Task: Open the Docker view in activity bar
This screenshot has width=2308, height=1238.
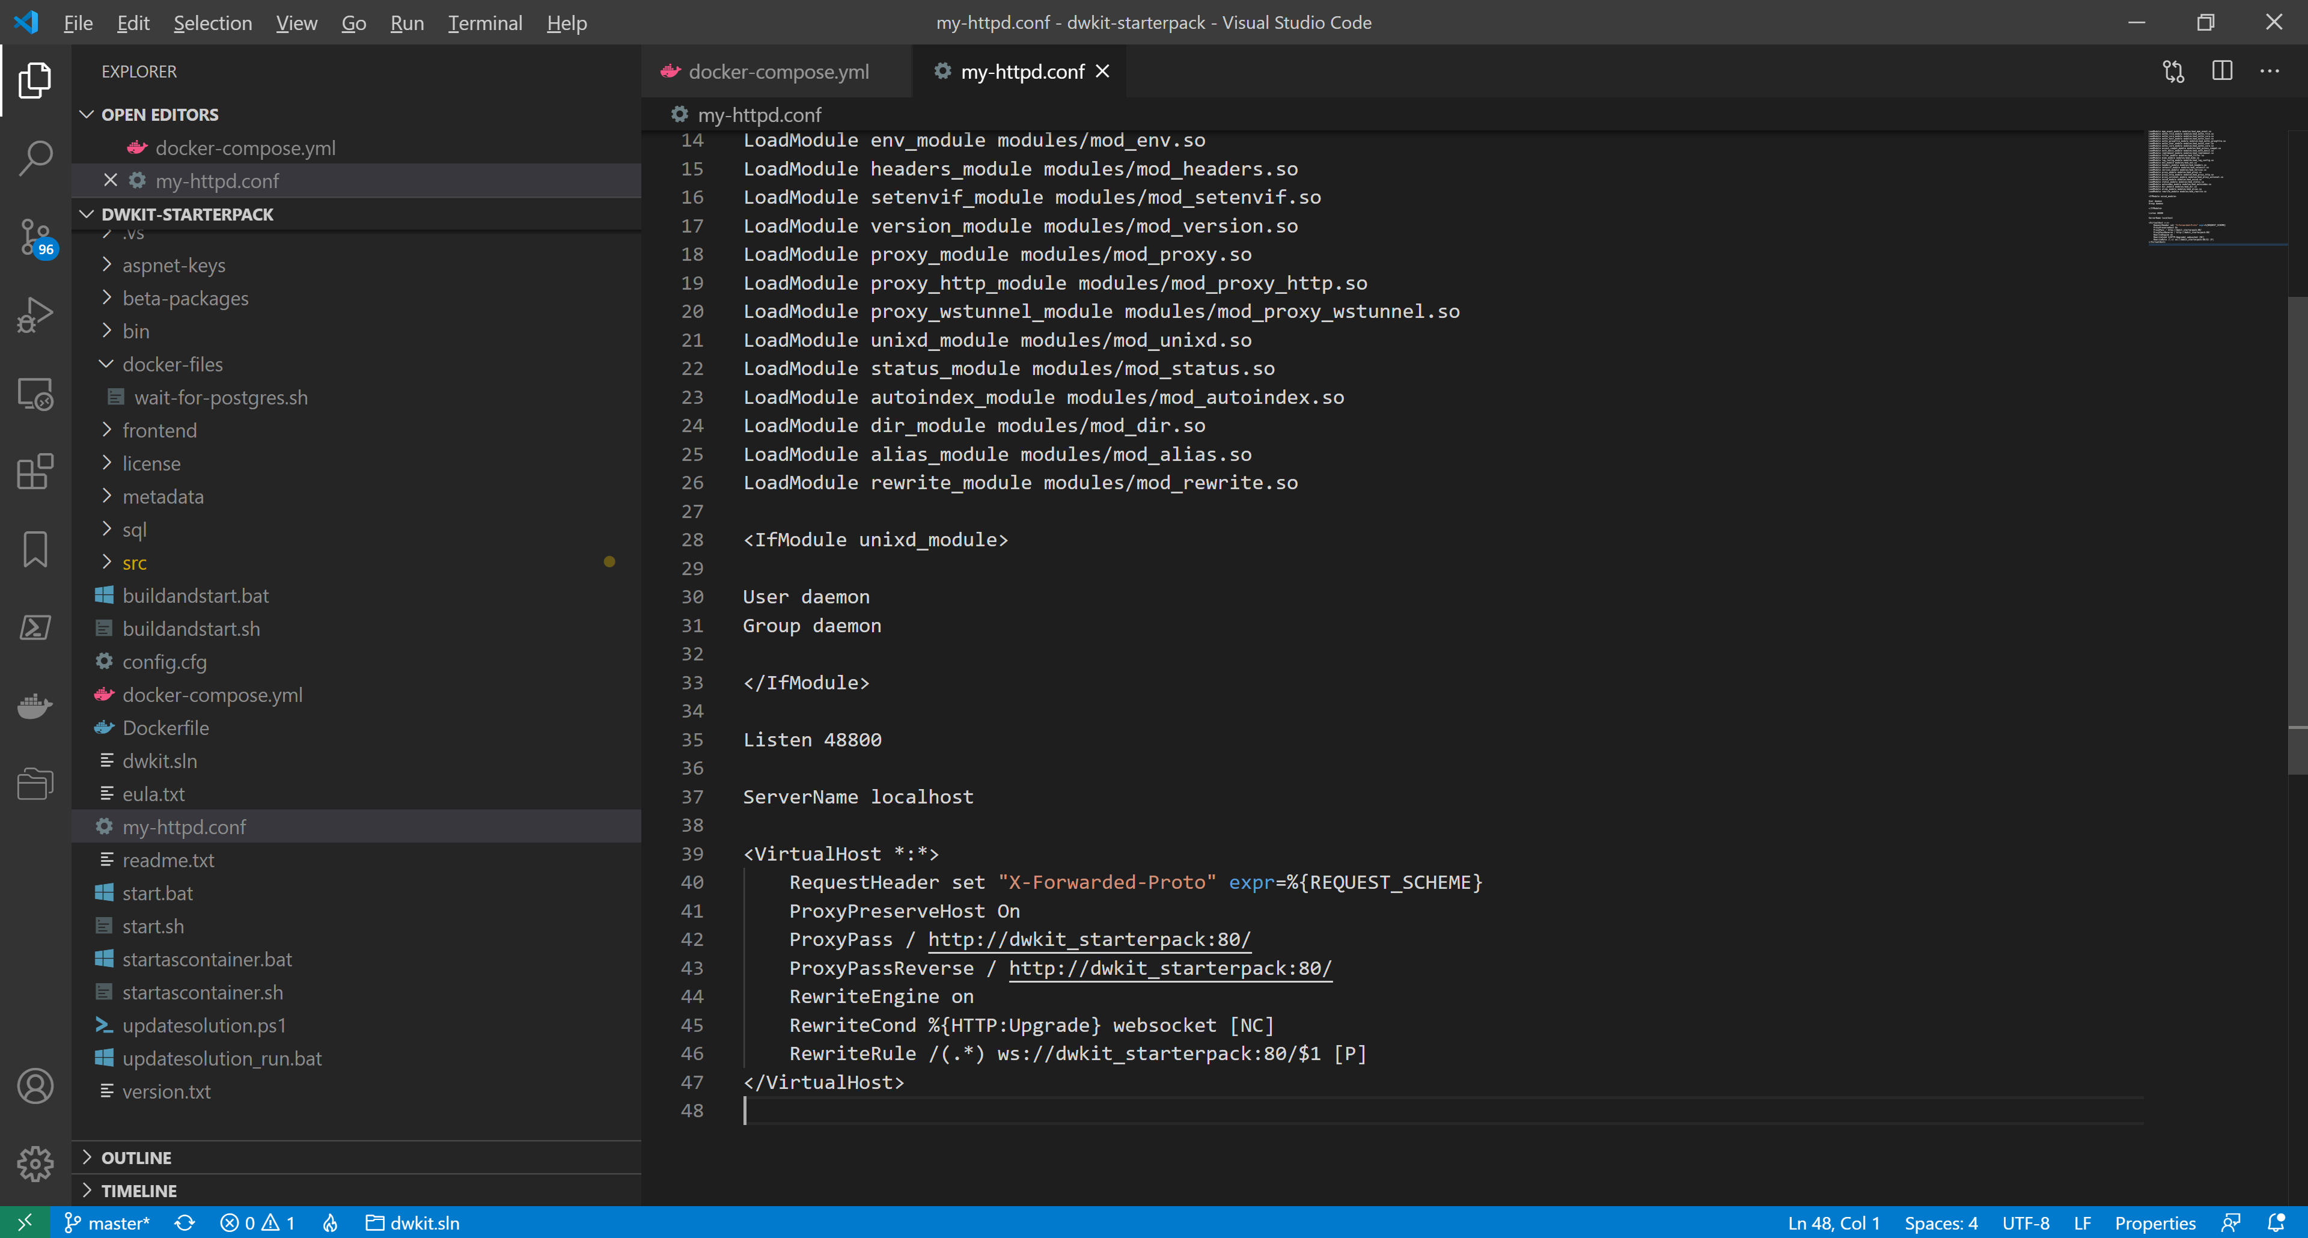Action: [x=35, y=705]
